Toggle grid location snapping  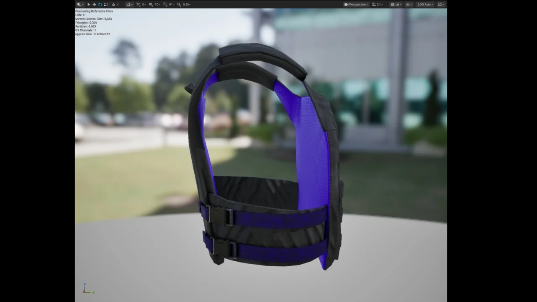[151, 5]
